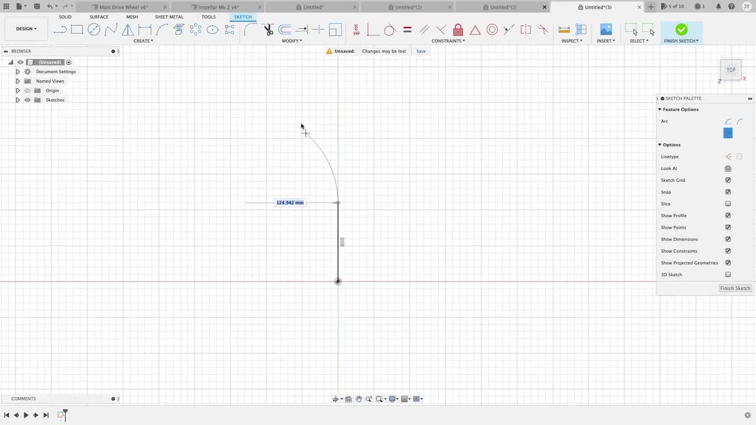
Task: Select the Spline sketch tool
Action: [110, 30]
